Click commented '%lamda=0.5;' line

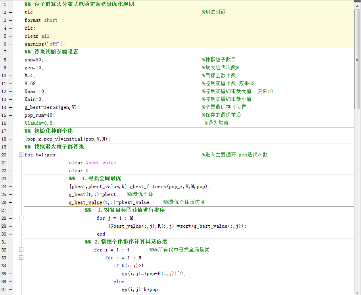39,123
